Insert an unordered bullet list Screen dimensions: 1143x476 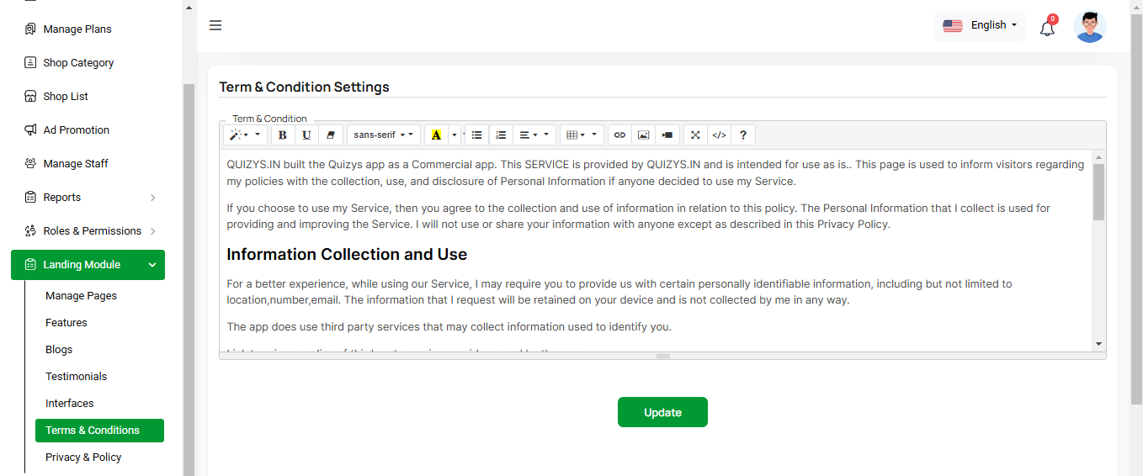tap(477, 135)
